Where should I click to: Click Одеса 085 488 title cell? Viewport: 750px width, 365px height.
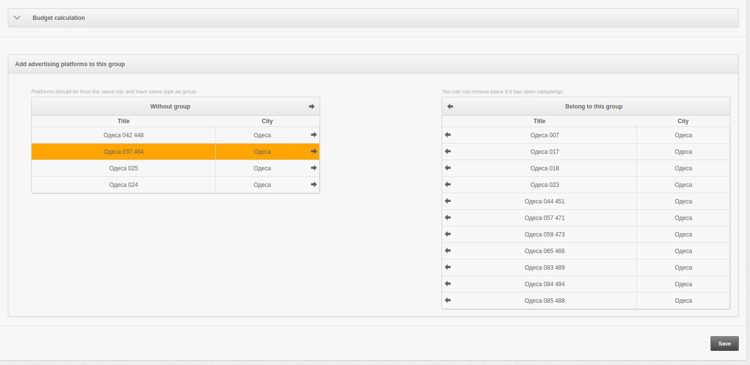pyautogui.click(x=545, y=301)
